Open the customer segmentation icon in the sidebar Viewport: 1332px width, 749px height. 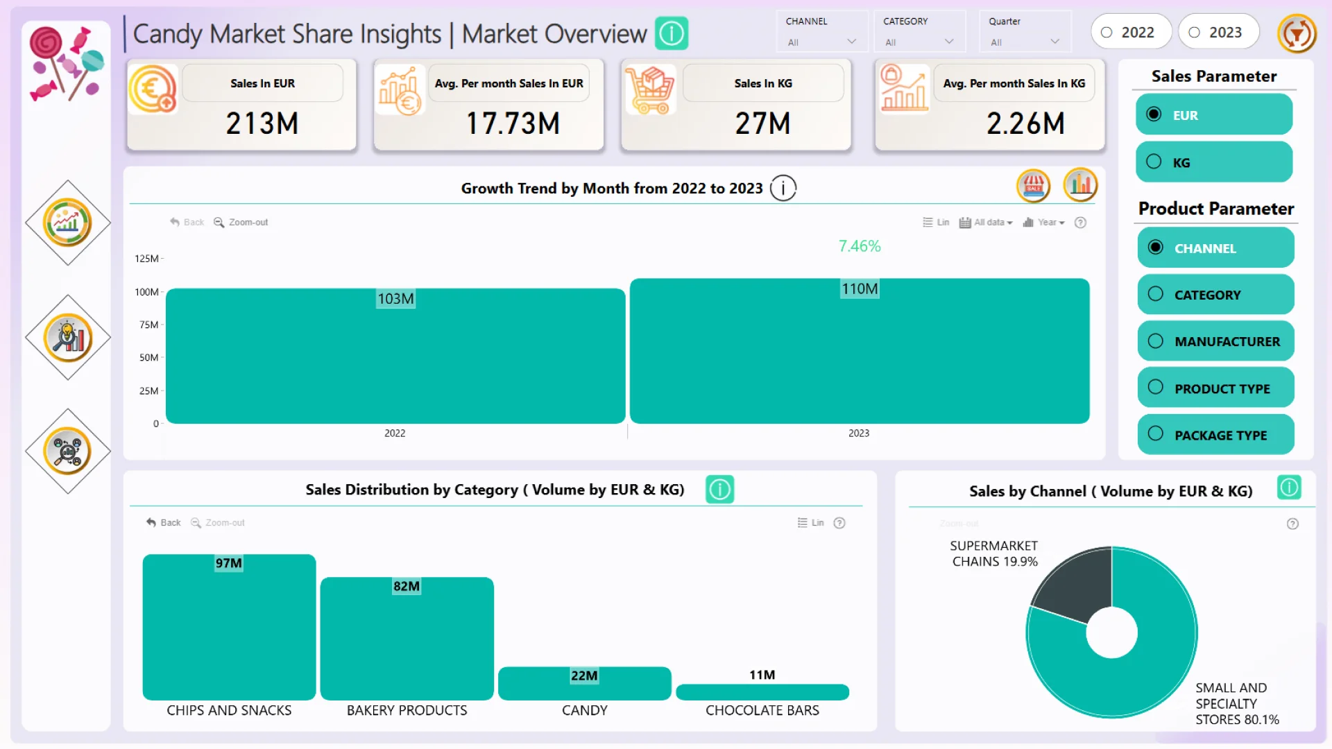pyautogui.click(x=67, y=451)
